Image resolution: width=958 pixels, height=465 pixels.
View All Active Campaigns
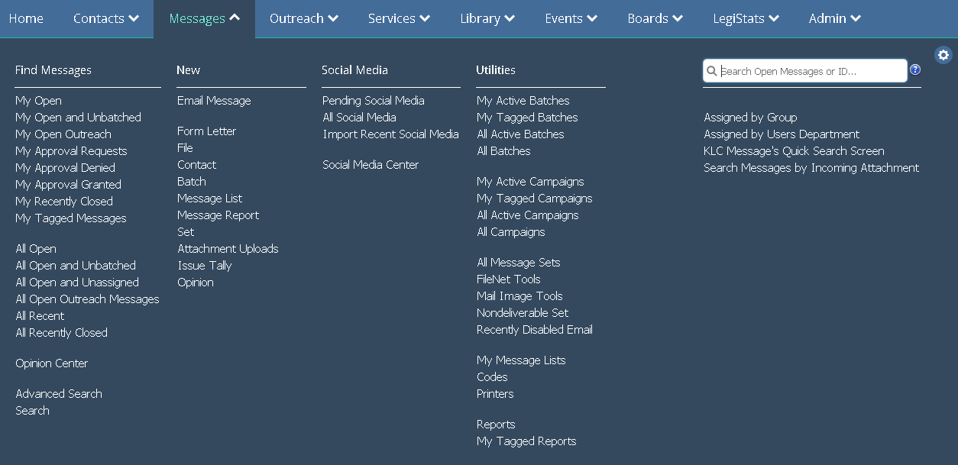pyautogui.click(x=528, y=215)
